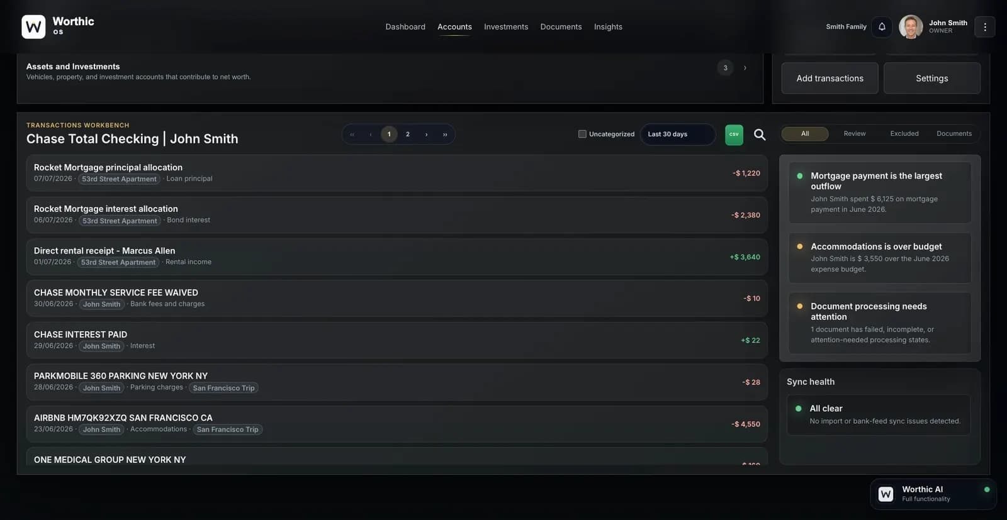Open the Accounts nav item
Viewport: 1007px width, 520px height.
[x=454, y=26]
